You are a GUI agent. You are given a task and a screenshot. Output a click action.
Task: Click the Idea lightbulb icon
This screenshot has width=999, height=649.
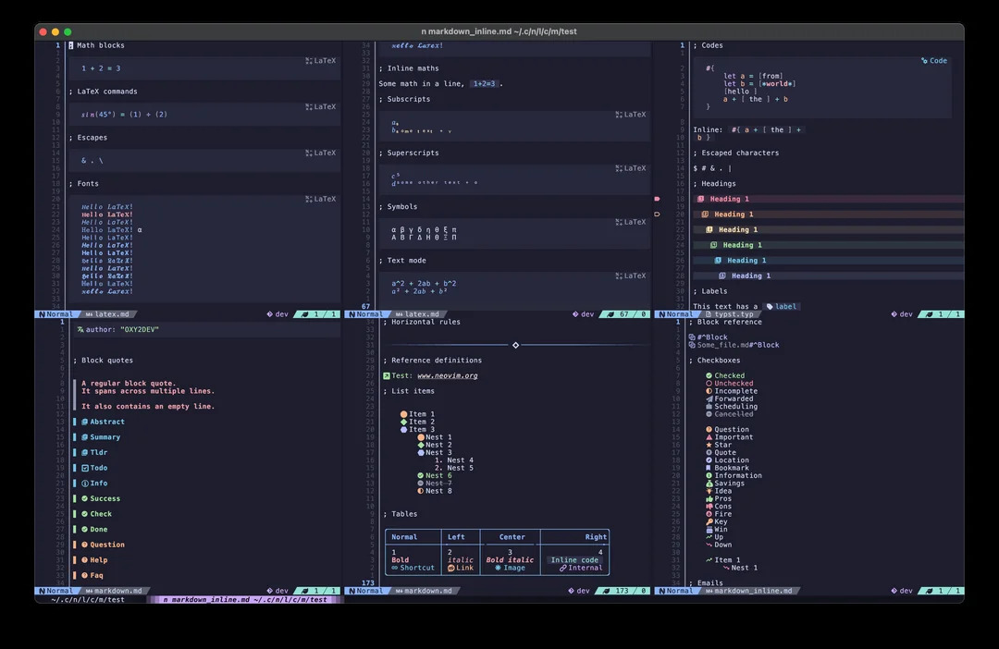[709, 491]
